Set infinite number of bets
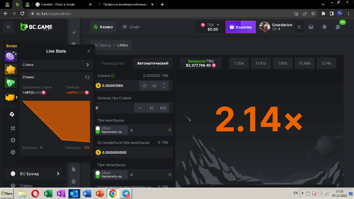The width and height of the screenshot is (354, 199). pos(140,108)
